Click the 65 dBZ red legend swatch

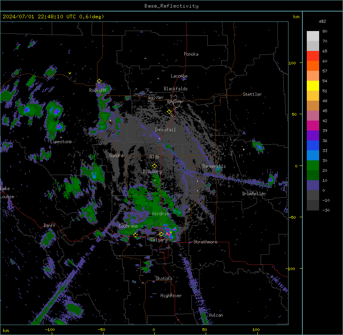tap(313, 56)
